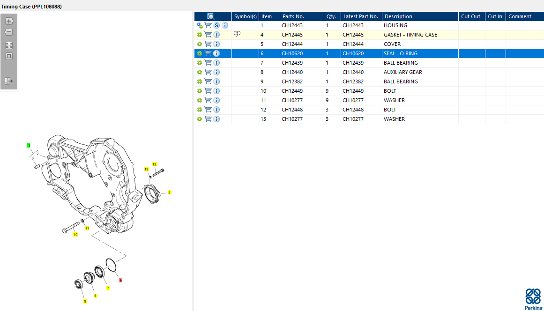This screenshot has width=544, height=311.
Task: Open the search icon in table header
Action: point(210,16)
